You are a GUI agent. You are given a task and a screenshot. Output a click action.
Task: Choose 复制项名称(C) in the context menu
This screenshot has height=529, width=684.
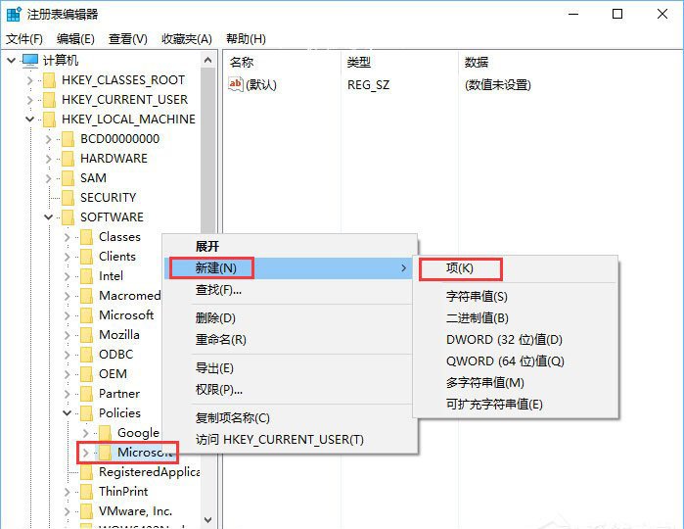[290, 418]
